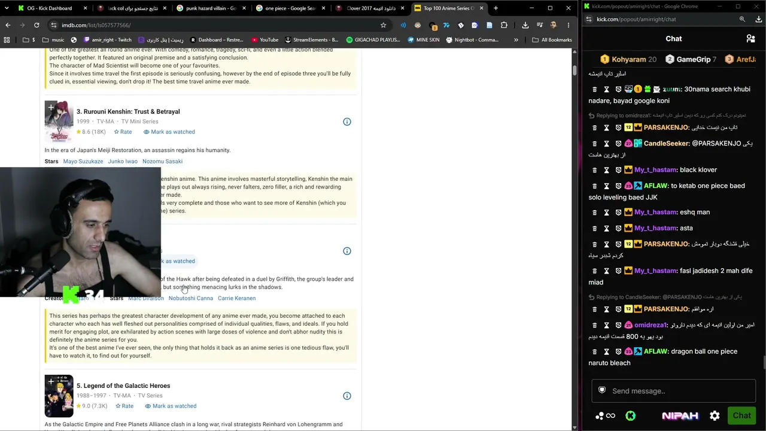Screen dimensions: 766x431
Task: Switch to the Clover 2017 tab
Action: [370, 8]
